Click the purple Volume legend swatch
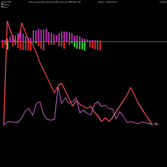Image resolution: width=167 pixels, height=167 pixels. [2, 4]
